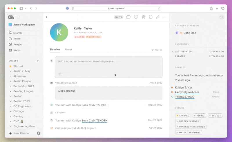Open the Starred group in sidebar

18,66
